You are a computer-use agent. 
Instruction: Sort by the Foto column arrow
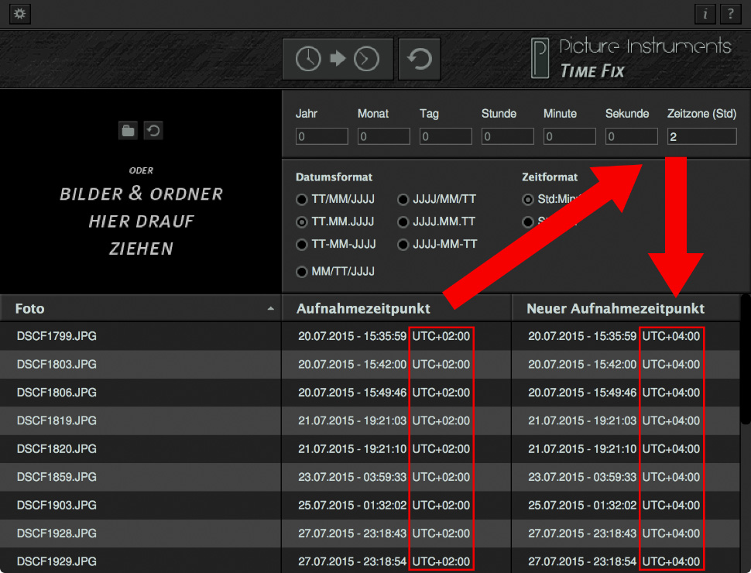click(271, 309)
